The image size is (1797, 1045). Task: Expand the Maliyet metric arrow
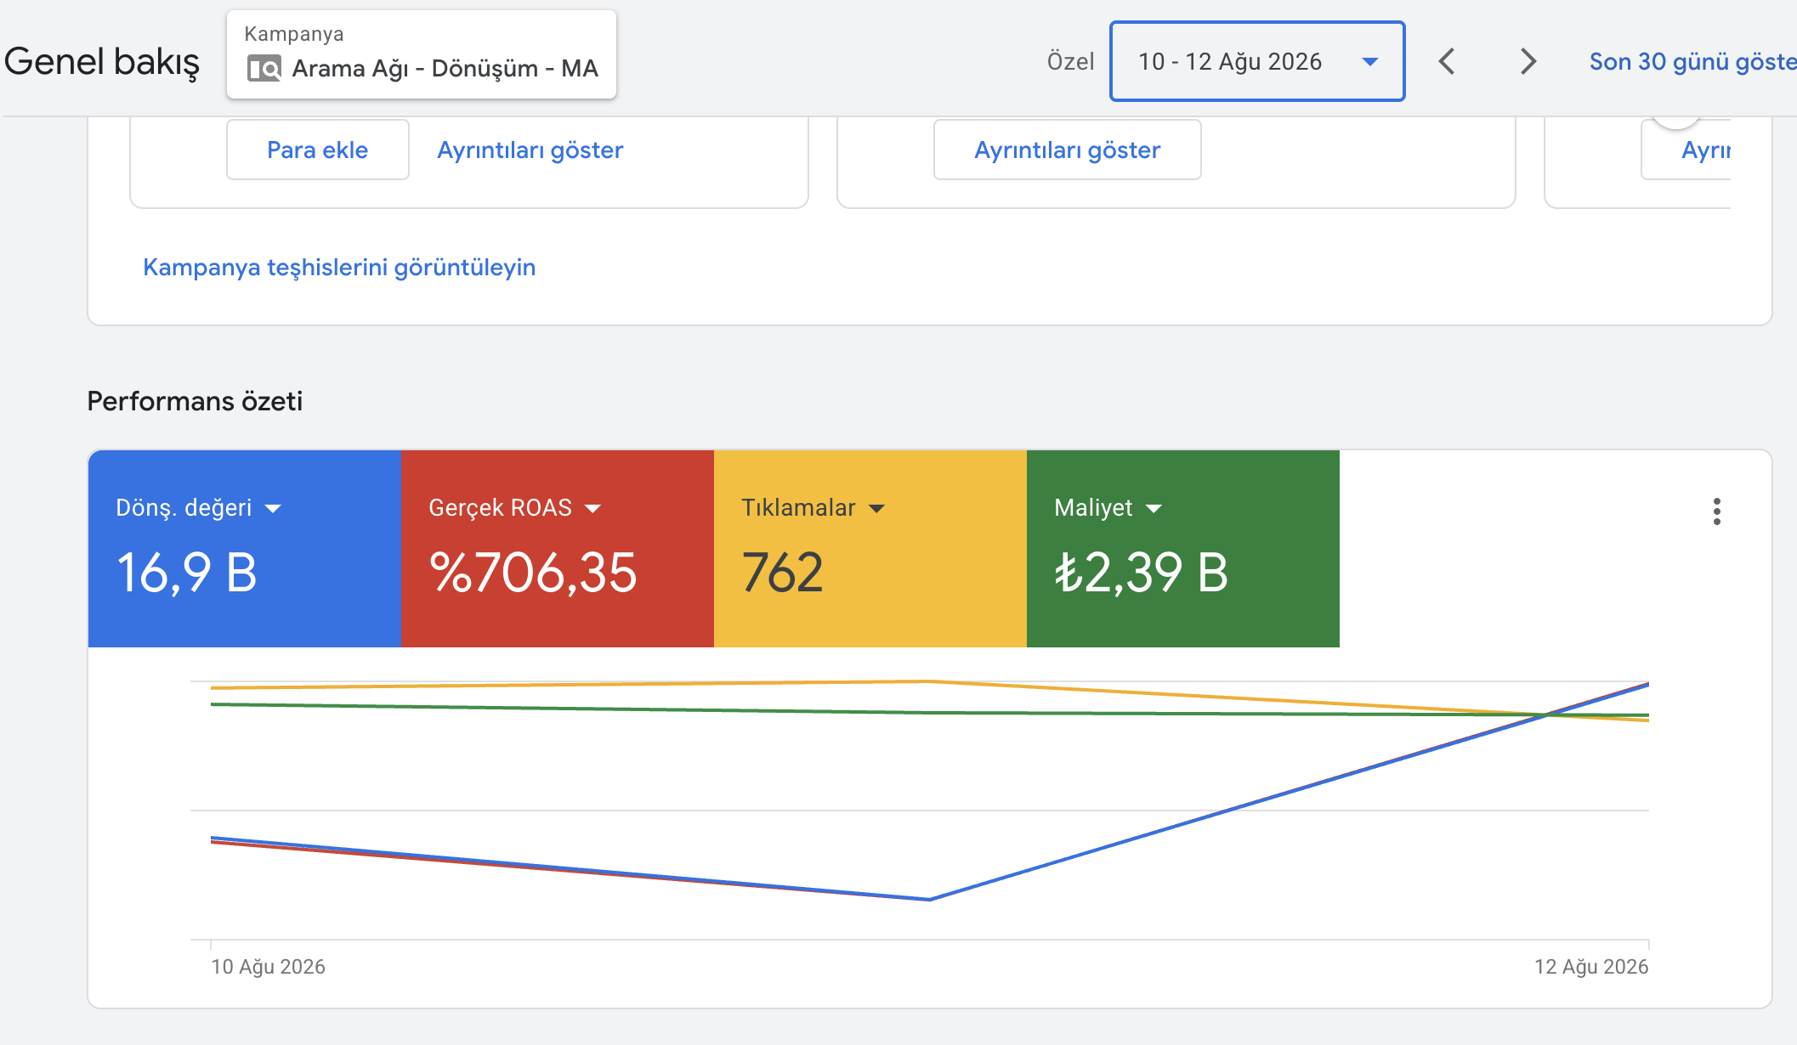[x=1154, y=509]
